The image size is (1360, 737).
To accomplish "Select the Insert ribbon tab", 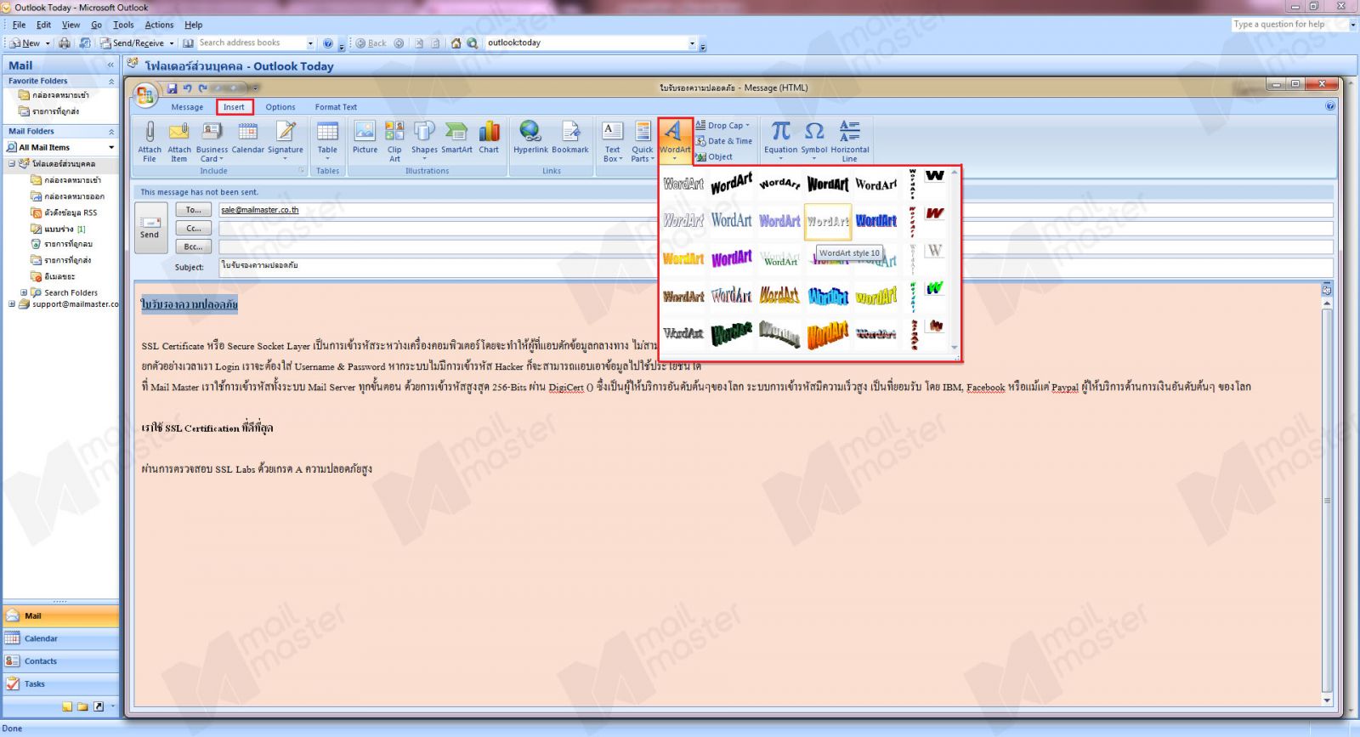I will 234,107.
